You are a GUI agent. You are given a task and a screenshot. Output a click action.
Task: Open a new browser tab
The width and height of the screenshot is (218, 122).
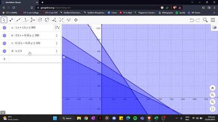(x=42, y=2)
